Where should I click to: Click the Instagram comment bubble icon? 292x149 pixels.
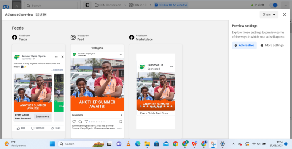pyautogui.click(x=80, y=122)
